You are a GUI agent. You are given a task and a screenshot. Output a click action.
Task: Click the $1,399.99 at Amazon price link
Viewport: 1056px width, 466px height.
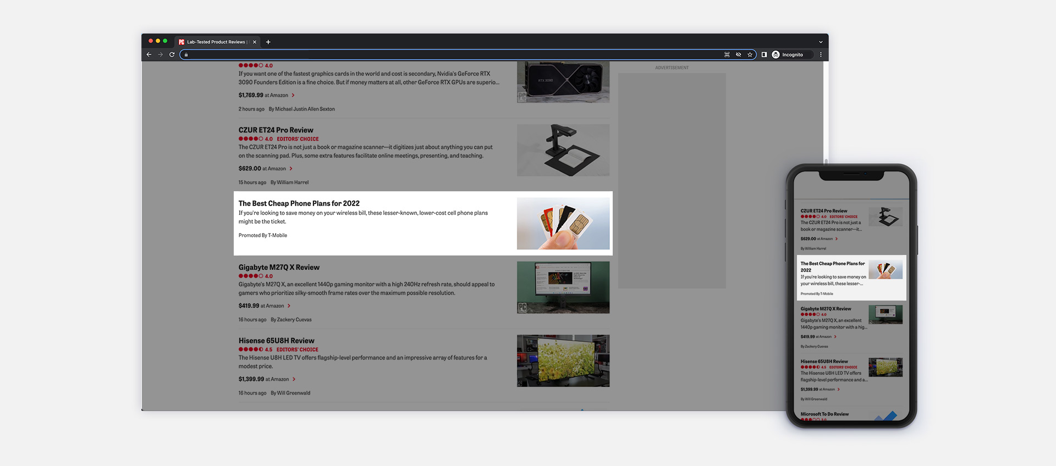pos(263,379)
